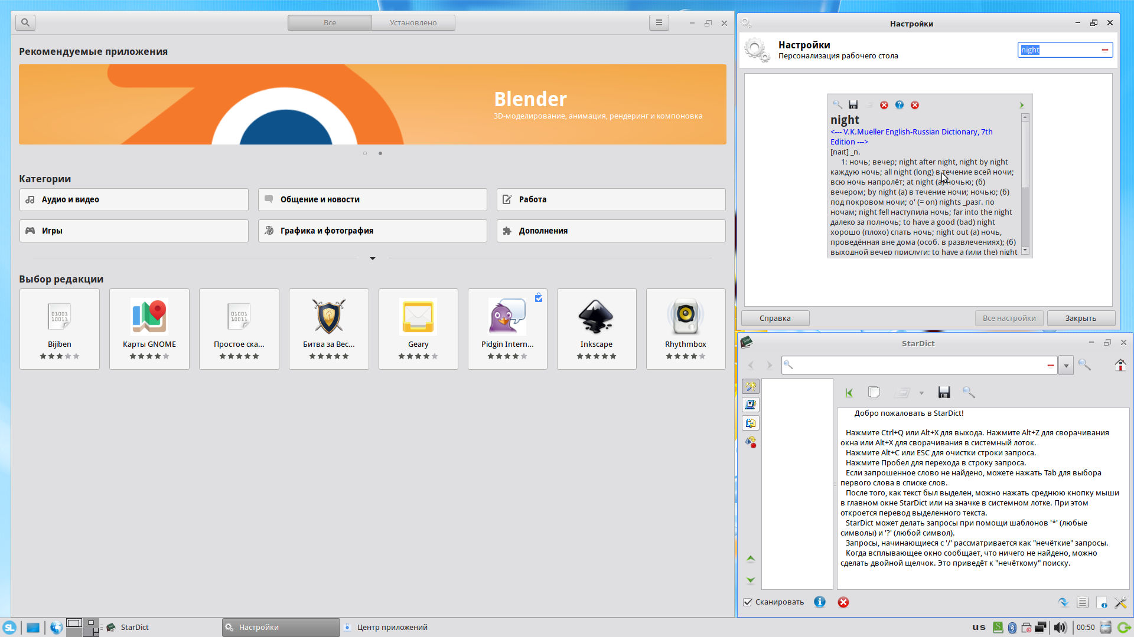
Task: Open hamburger menu in app center
Action: 659,22
